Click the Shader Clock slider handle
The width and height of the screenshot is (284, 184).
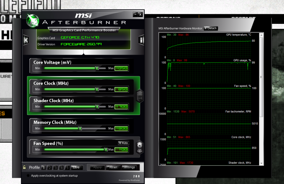coord(97,107)
